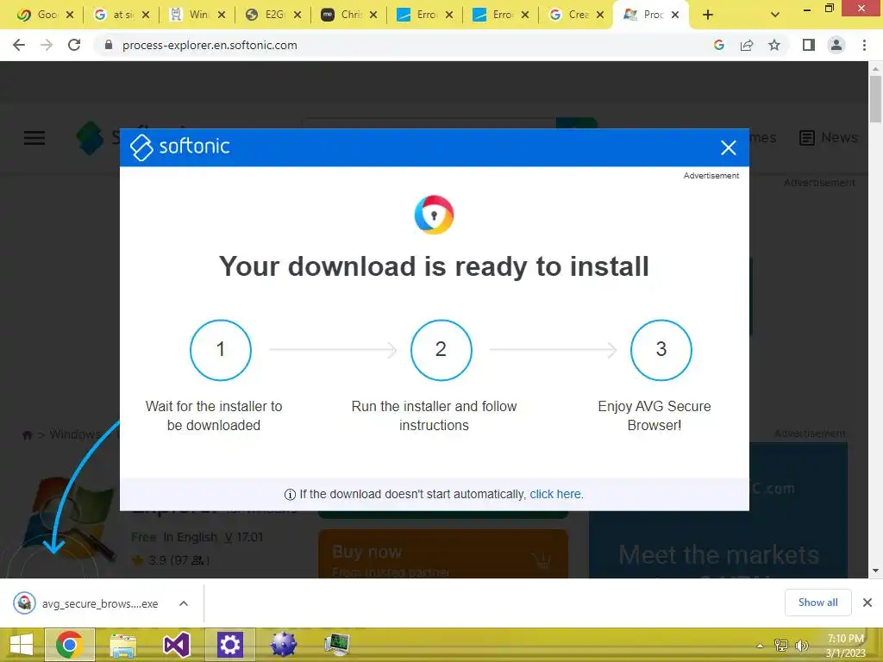Screen dimensions: 883x662
Task: Open File Explorer from taskbar
Action: 122,645
